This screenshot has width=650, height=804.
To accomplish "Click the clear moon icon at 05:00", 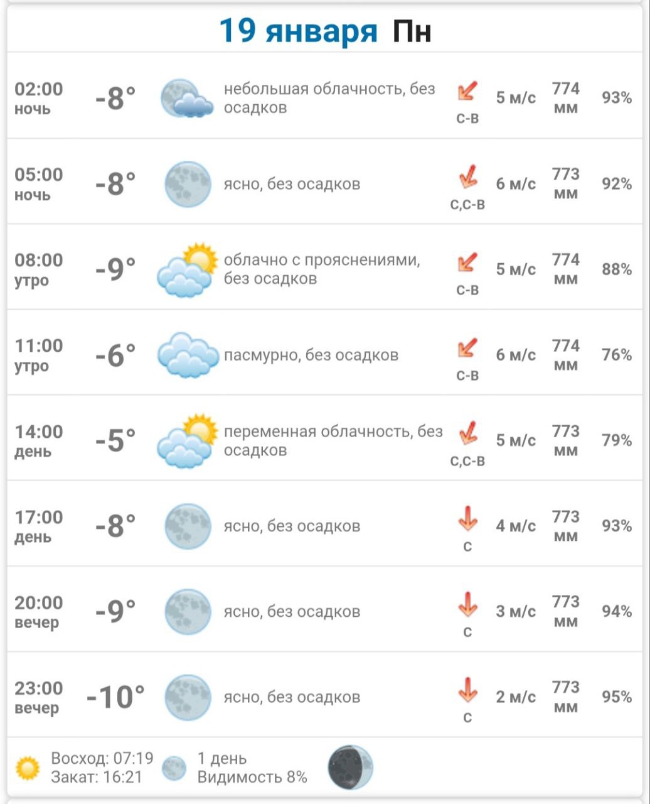I will pyautogui.click(x=188, y=184).
